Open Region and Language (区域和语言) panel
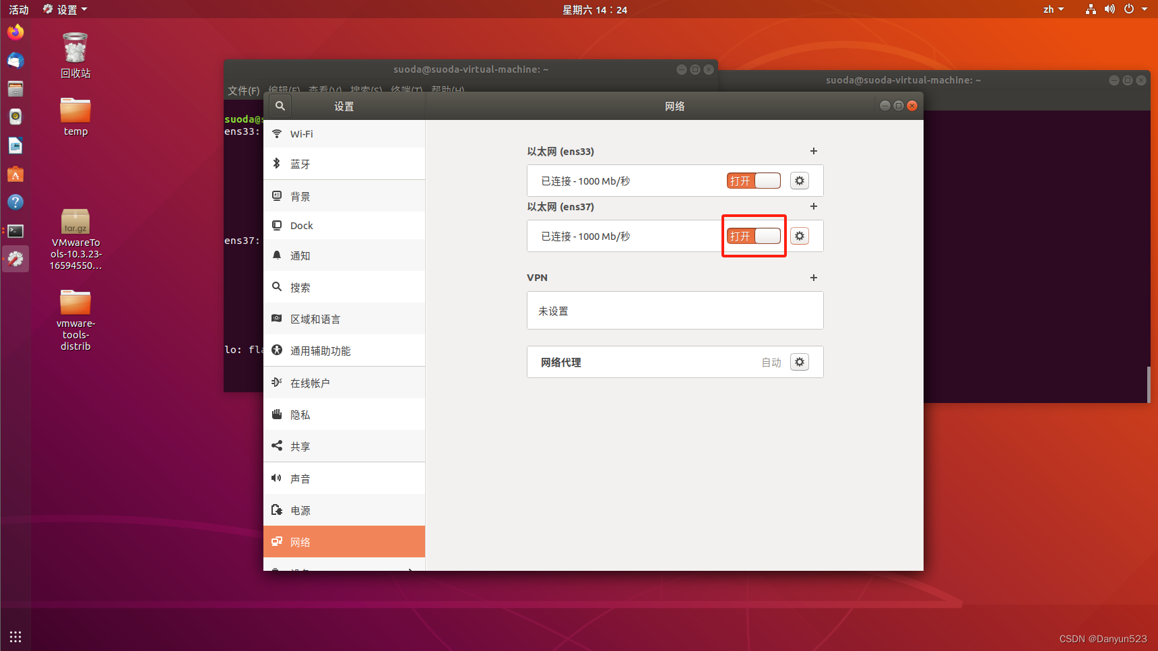The image size is (1158, 651). tap(344, 319)
